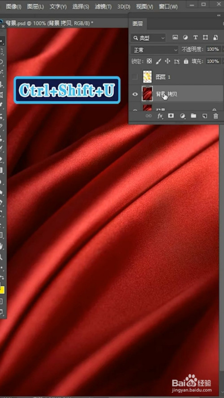Open the 滤镜(T) menu
Viewport: 224px width, 398px height.
click(x=103, y=7)
